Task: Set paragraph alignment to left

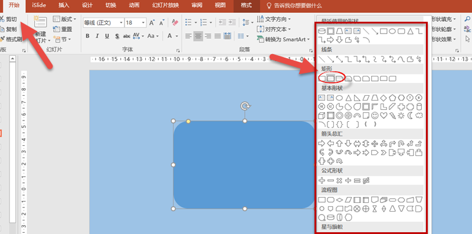Action: (x=188, y=36)
